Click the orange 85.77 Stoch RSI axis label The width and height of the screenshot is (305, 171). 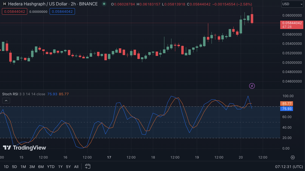[x=286, y=104]
